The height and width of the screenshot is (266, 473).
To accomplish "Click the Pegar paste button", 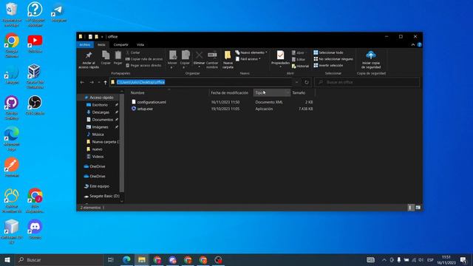I will click(x=118, y=58).
